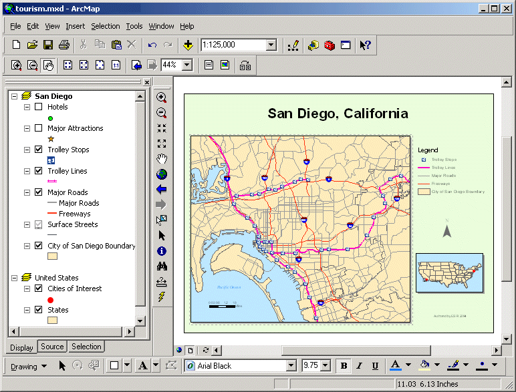Open the Editor toolbar pencil icon

293,45
